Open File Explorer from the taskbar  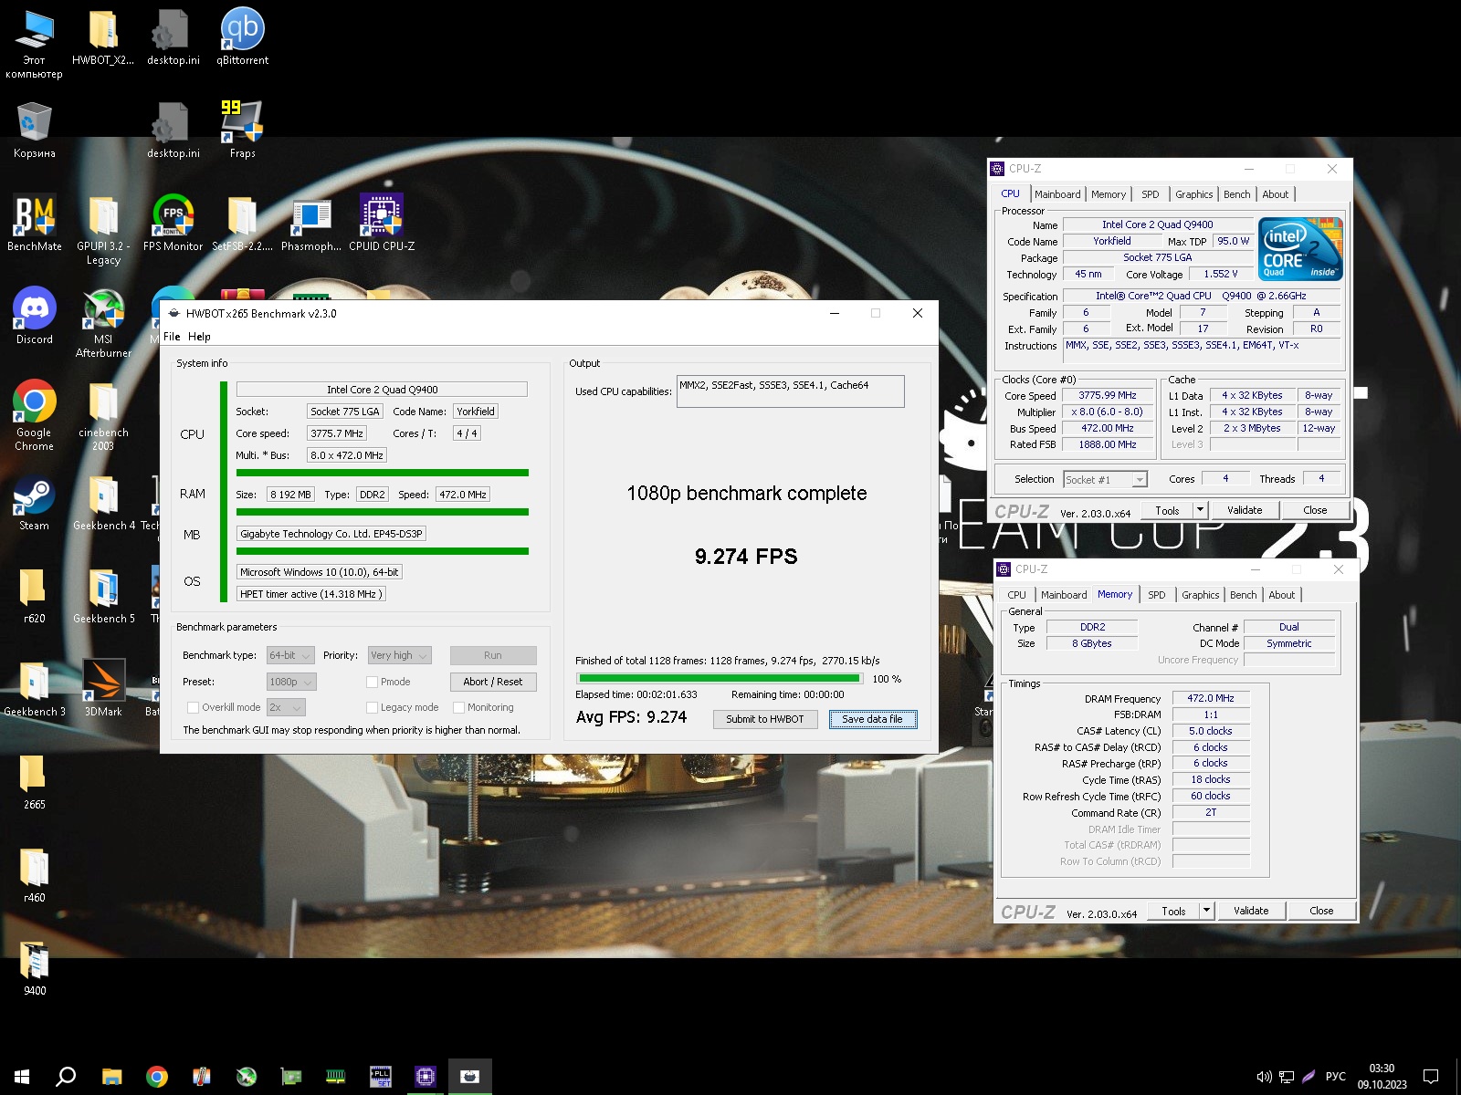point(111,1077)
